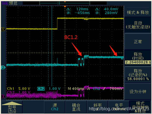Open the 模式 自动触发 & 释放 menu
The height and width of the screenshot is (114, 152).
tap(140, 107)
